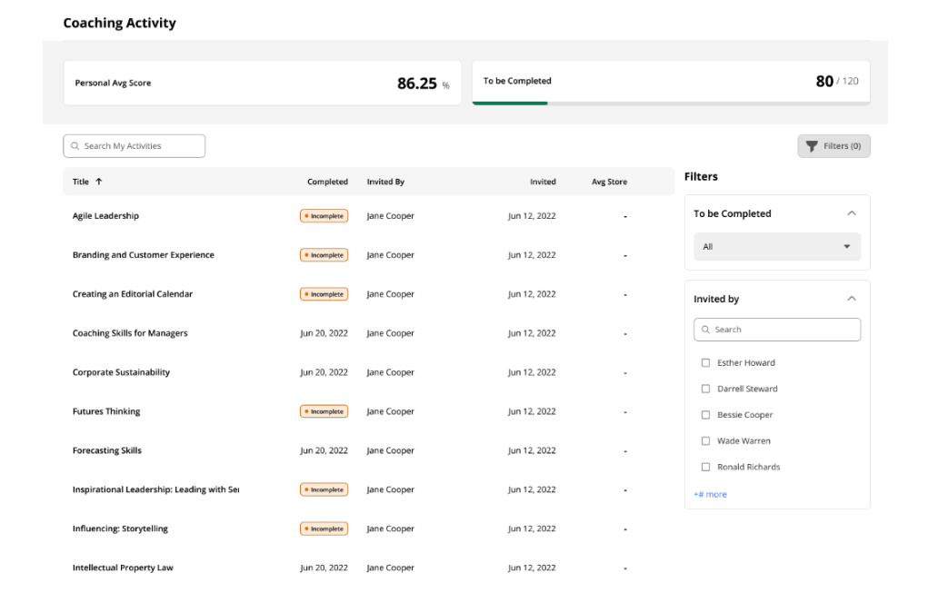Click Incomplete badge for Influencing: Storytelling
The height and width of the screenshot is (612, 938).
tap(324, 529)
